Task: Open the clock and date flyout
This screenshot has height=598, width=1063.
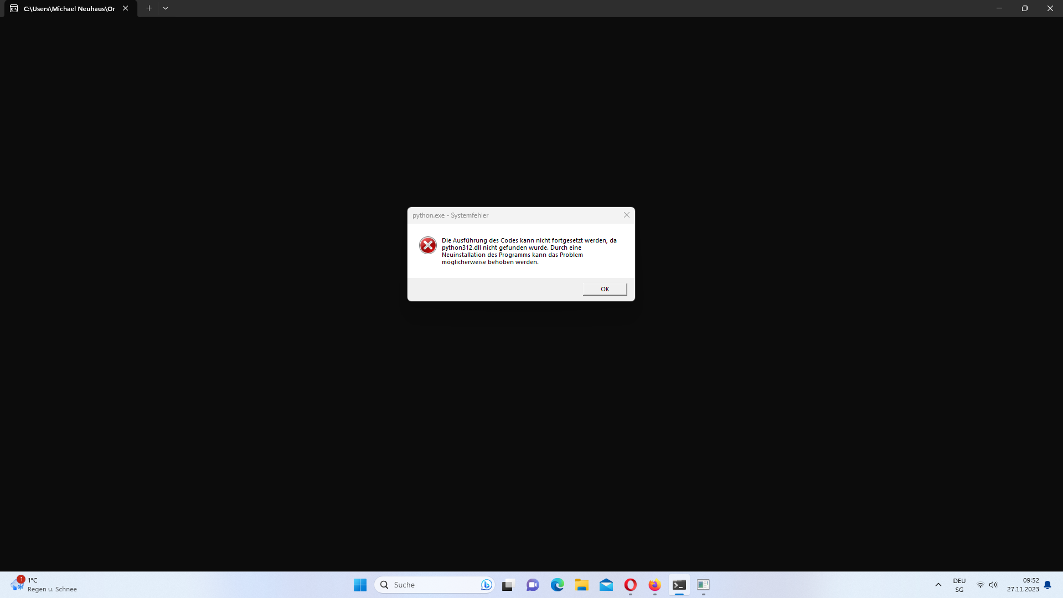Action: pyautogui.click(x=1023, y=585)
